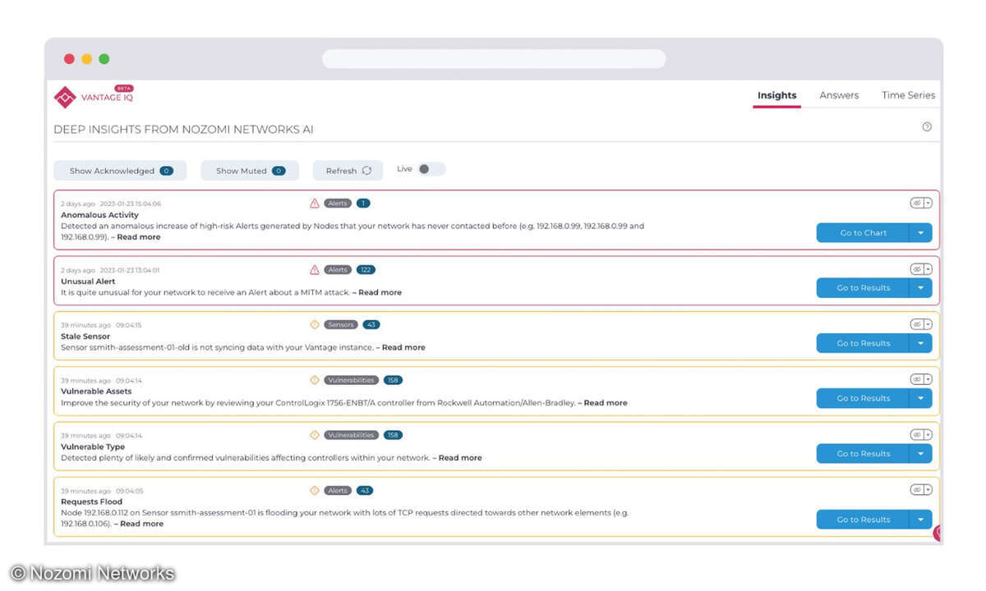Click Go to Results for Unusual Alert

(x=863, y=288)
